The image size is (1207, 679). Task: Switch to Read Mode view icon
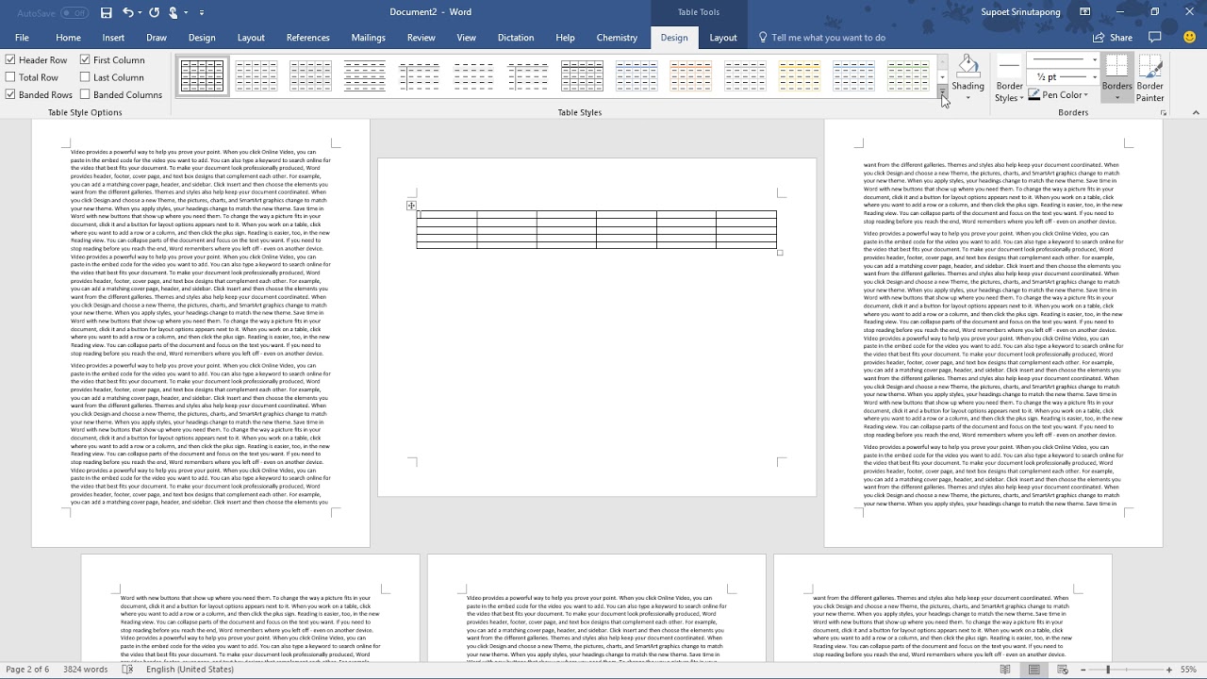click(x=1005, y=670)
